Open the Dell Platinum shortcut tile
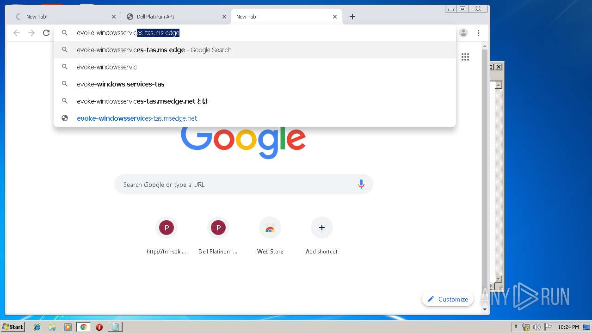 (x=218, y=236)
